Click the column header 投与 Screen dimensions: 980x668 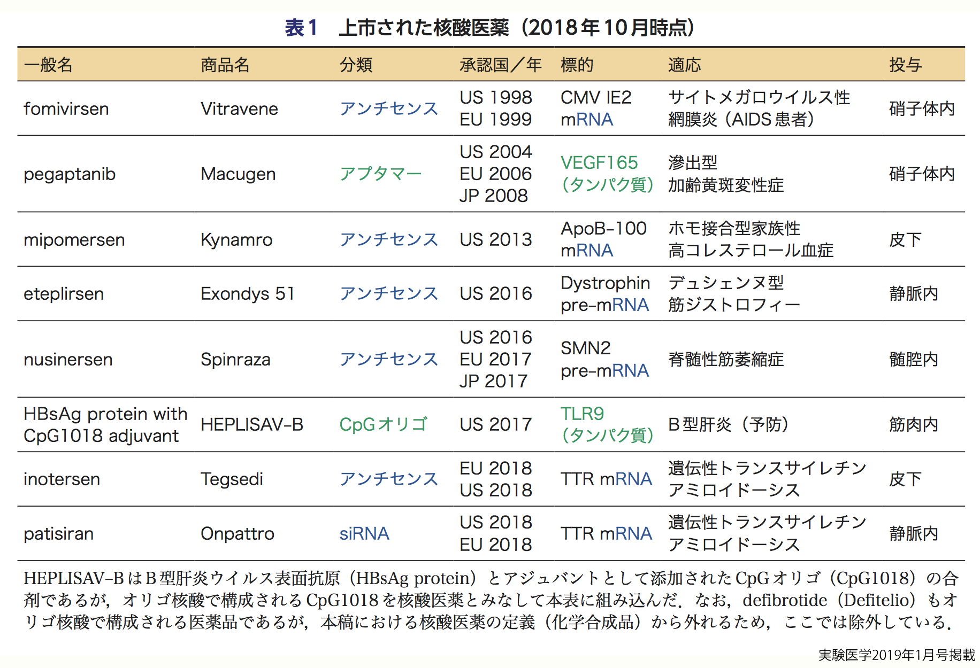[906, 65]
